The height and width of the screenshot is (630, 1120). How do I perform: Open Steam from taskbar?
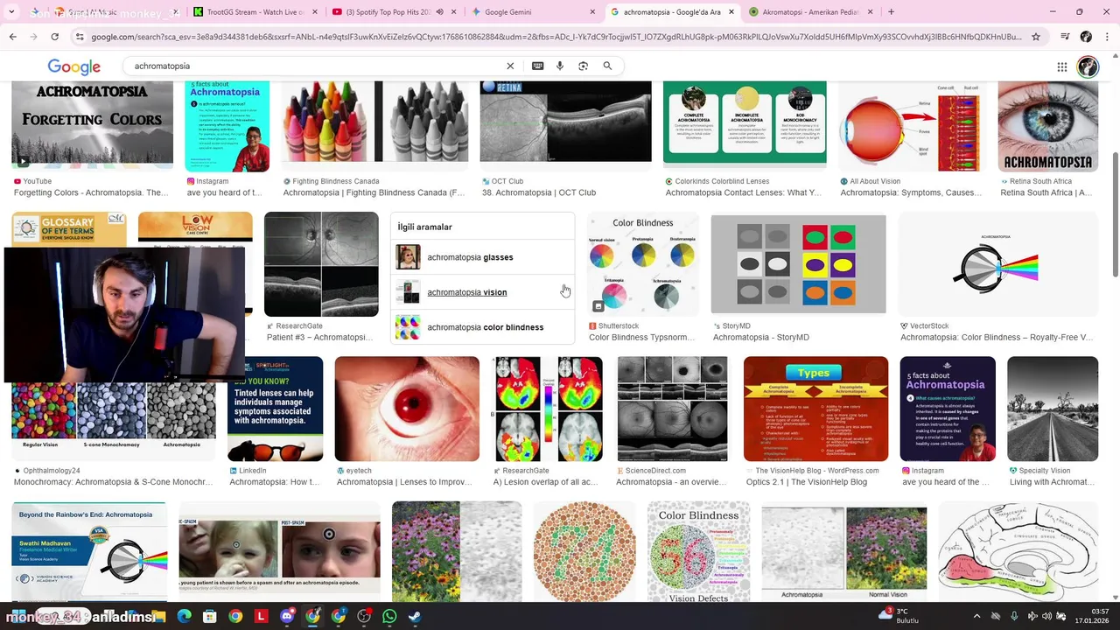[x=415, y=616]
